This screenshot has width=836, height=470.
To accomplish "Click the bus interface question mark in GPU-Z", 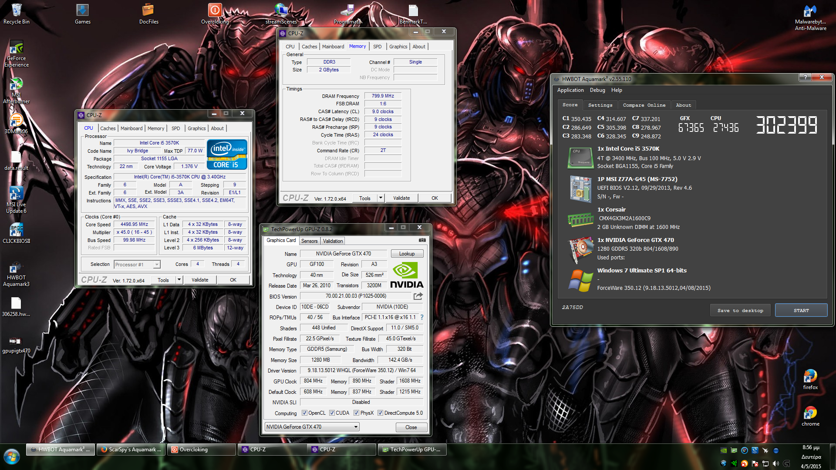I will click(422, 317).
